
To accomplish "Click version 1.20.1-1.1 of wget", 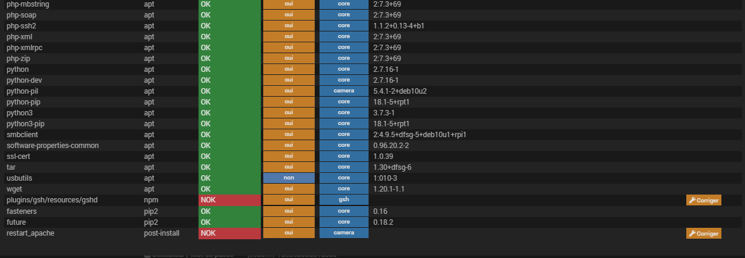I will coord(389,189).
